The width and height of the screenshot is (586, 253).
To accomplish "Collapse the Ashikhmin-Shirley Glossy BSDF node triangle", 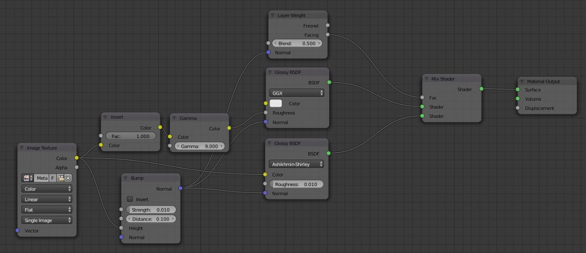I will [269, 143].
